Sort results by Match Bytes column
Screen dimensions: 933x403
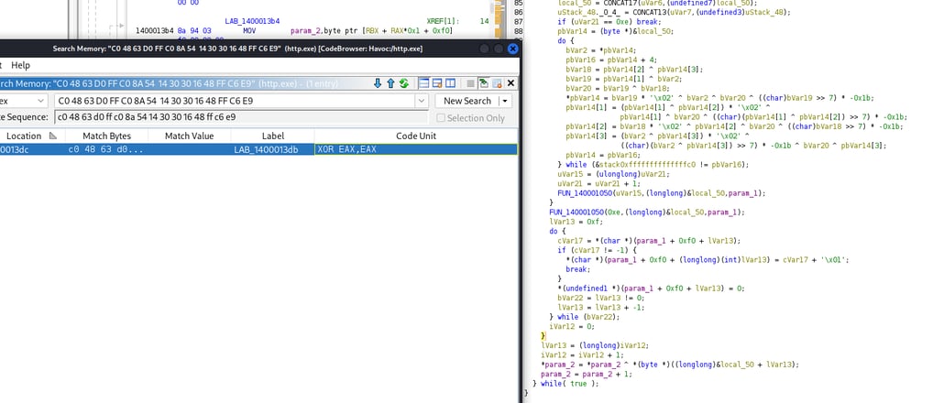(106, 136)
